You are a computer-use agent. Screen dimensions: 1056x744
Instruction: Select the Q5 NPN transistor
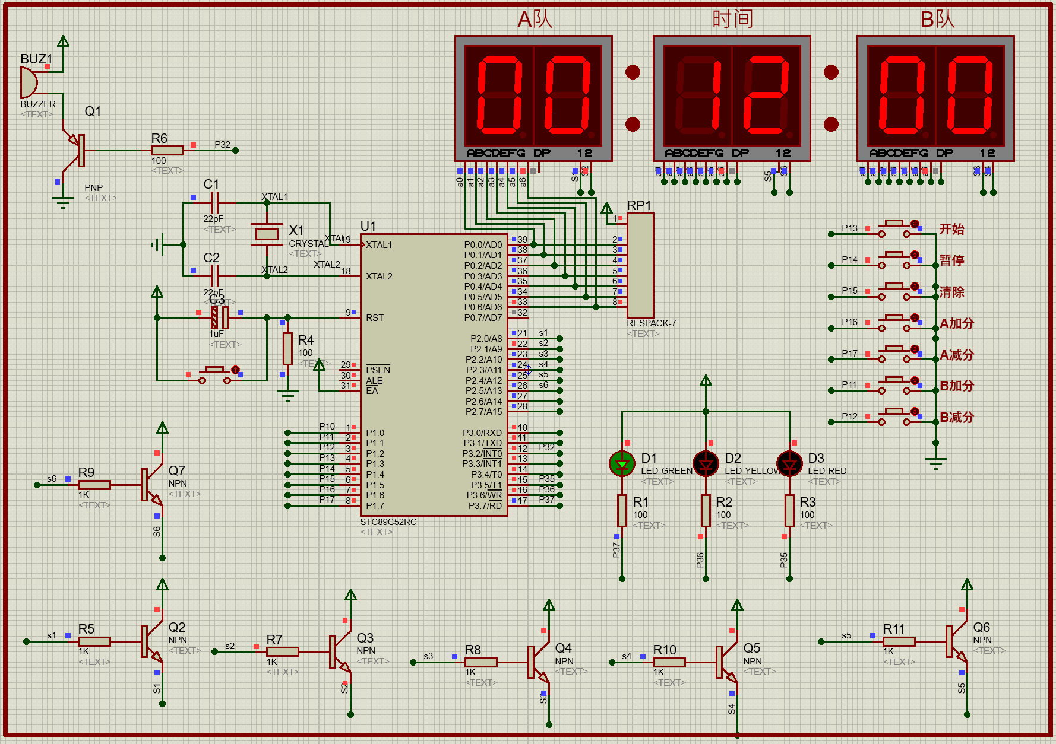[x=726, y=662]
